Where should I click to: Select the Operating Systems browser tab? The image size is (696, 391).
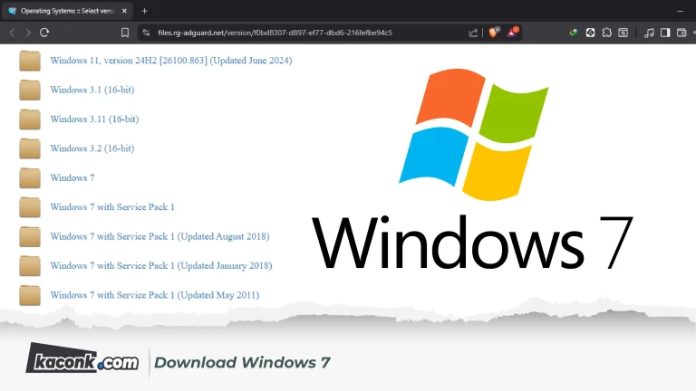coord(66,11)
